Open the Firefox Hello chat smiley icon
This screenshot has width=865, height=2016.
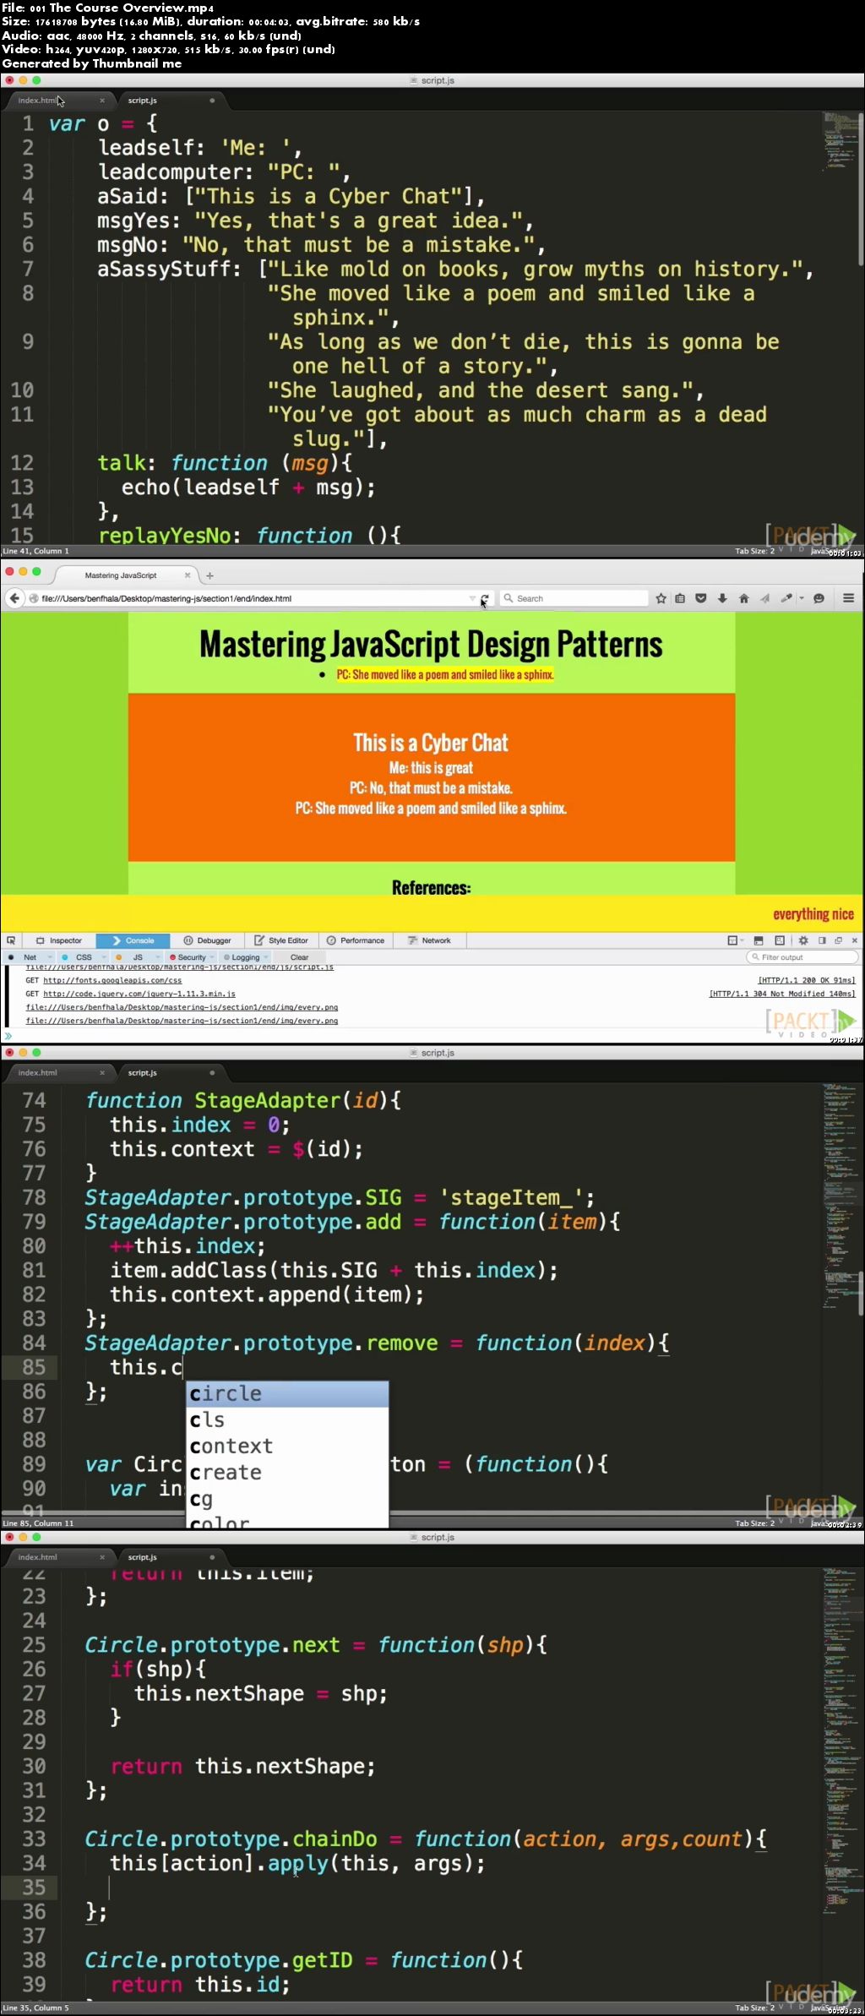point(819,598)
